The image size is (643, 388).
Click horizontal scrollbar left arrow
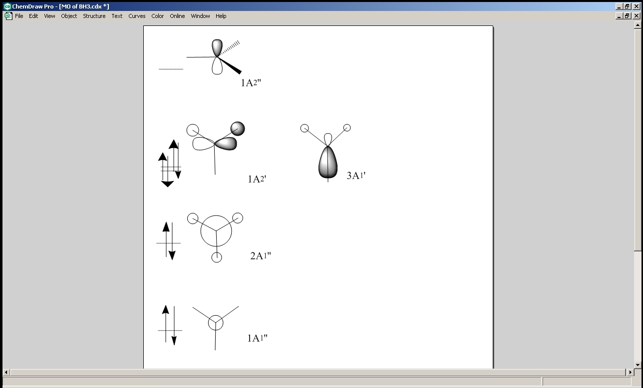(6, 372)
